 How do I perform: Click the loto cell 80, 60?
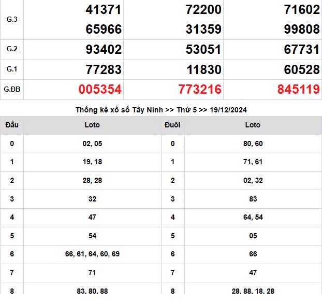pos(253,143)
